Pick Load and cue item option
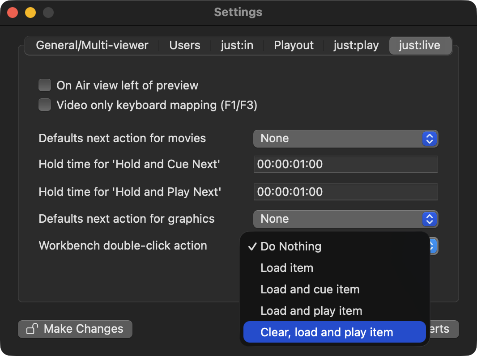 coord(310,289)
